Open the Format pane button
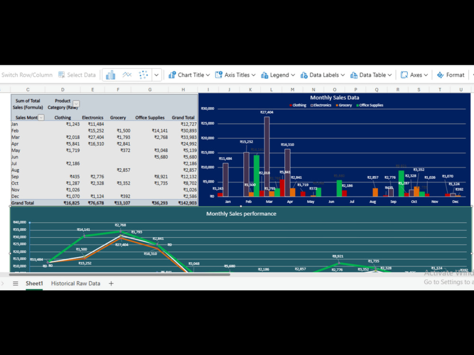Image resolution: width=474 pixels, height=355 pixels. 451,75
